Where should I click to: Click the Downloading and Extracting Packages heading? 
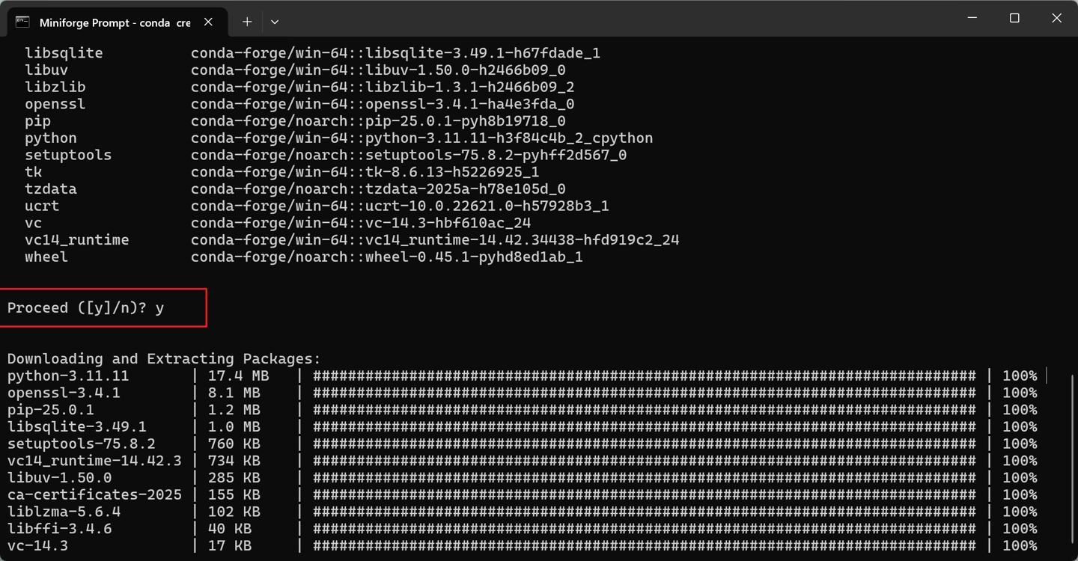tap(164, 359)
